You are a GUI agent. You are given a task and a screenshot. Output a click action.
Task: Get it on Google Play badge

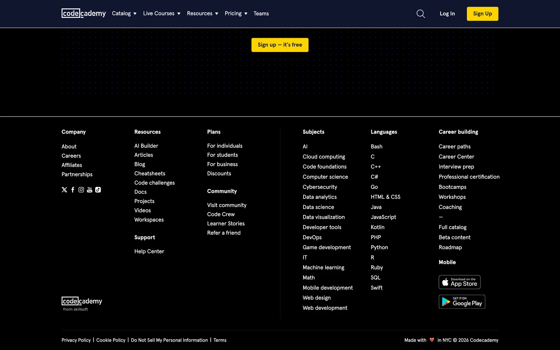[x=462, y=302]
